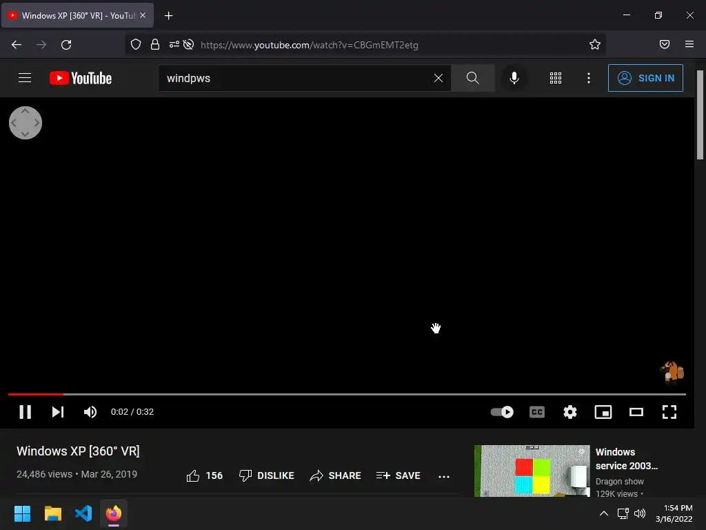Enable miniplayer mode

tap(603, 412)
